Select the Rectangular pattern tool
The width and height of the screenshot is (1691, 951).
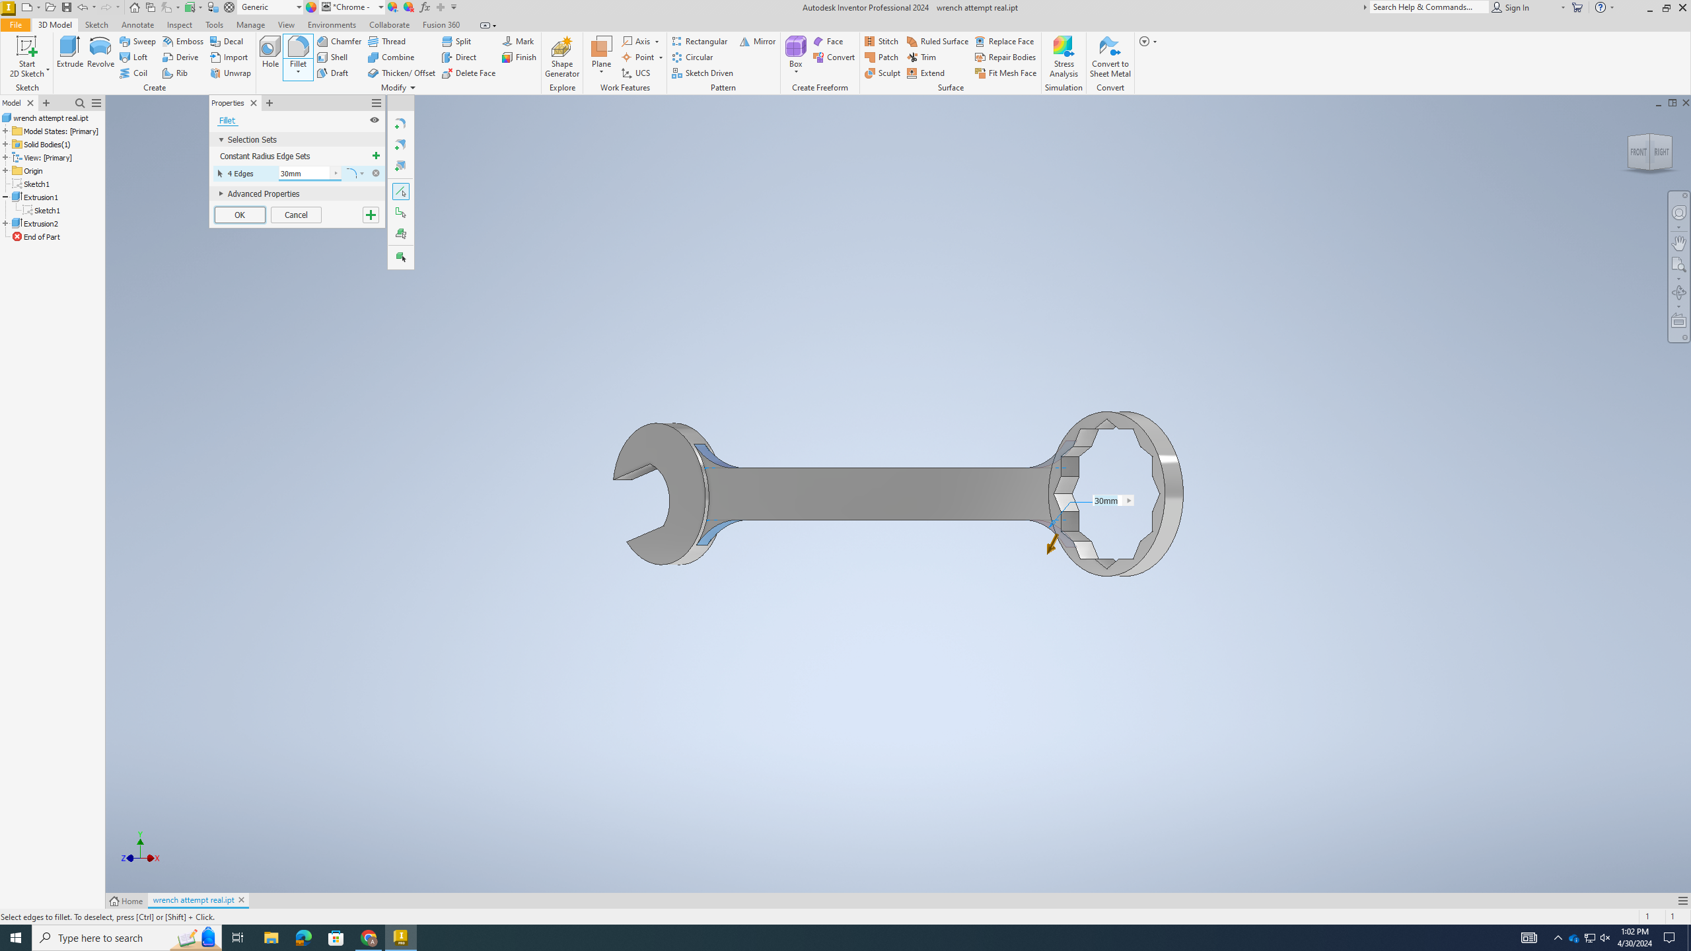coord(700,41)
